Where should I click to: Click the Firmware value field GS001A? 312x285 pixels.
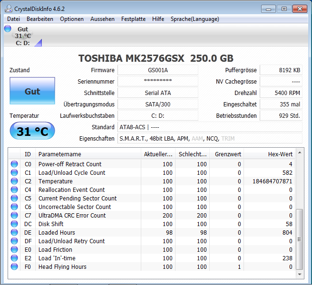tap(158, 70)
